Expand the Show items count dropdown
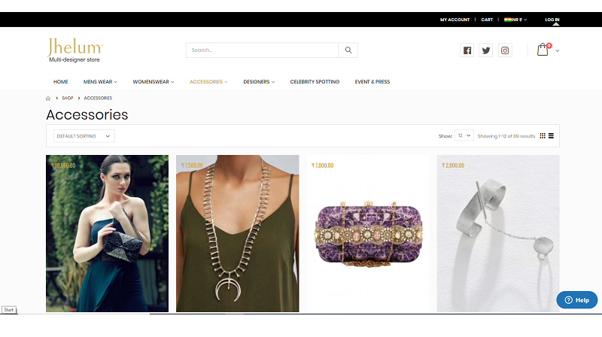The height and width of the screenshot is (337, 602). pos(464,136)
